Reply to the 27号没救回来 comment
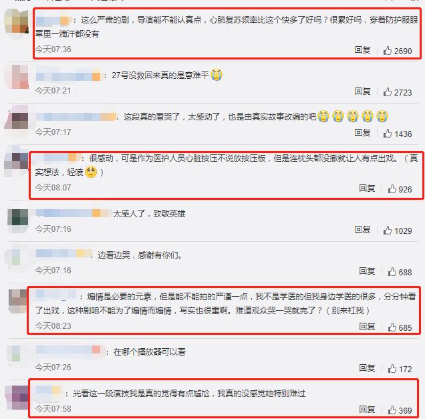The width and height of the screenshot is (425, 419). [x=362, y=92]
